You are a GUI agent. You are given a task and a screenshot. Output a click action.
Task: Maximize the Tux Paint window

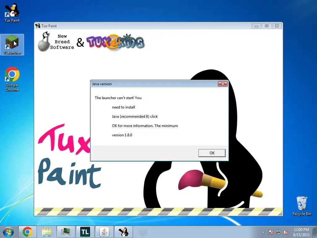coord(267,26)
